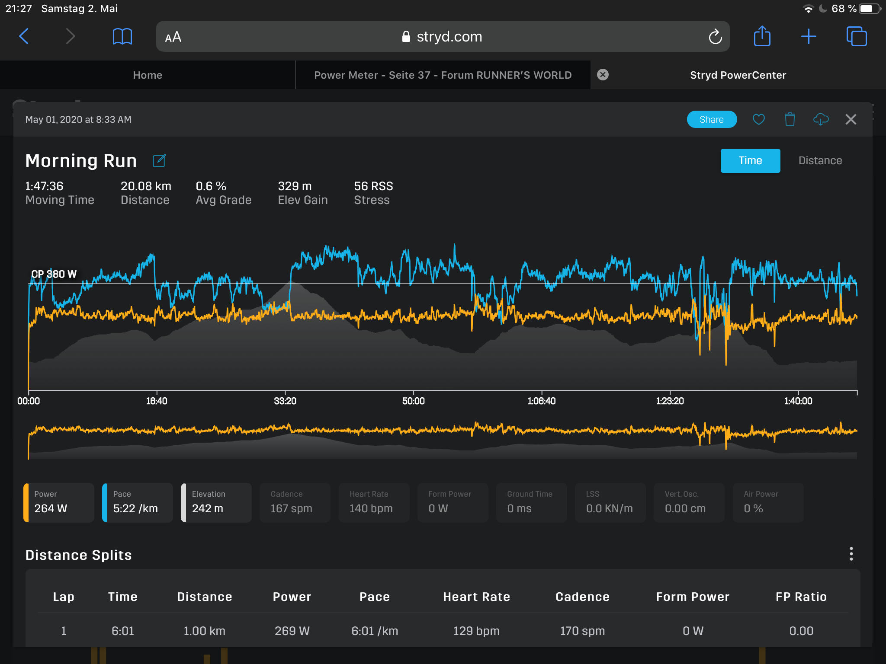This screenshot has height=664, width=886.
Task: Close the activity detail panel
Action: 851,119
